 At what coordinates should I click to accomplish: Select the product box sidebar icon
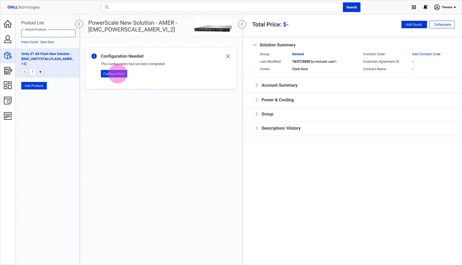pos(8,55)
